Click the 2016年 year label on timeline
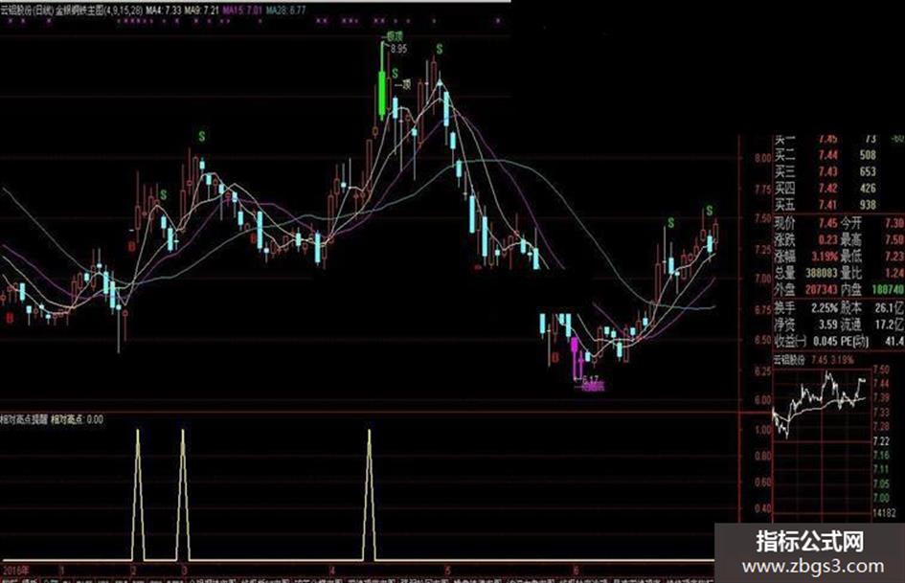 pyautogui.click(x=14, y=571)
